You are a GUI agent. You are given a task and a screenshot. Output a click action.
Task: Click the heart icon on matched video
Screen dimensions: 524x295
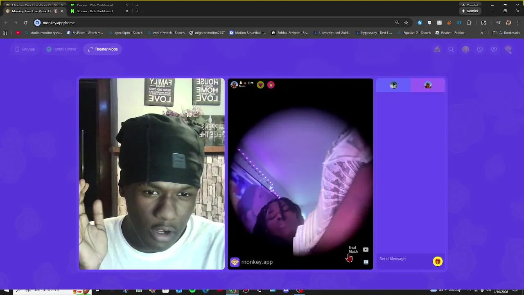pyautogui.click(x=260, y=85)
